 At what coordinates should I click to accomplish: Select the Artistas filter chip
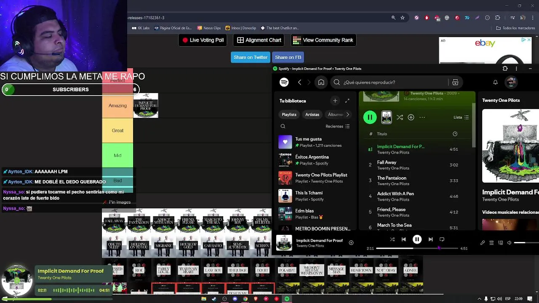pyautogui.click(x=312, y=114)
